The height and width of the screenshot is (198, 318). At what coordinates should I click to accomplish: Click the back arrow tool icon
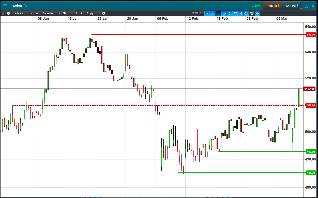click(x=202, y=13)
